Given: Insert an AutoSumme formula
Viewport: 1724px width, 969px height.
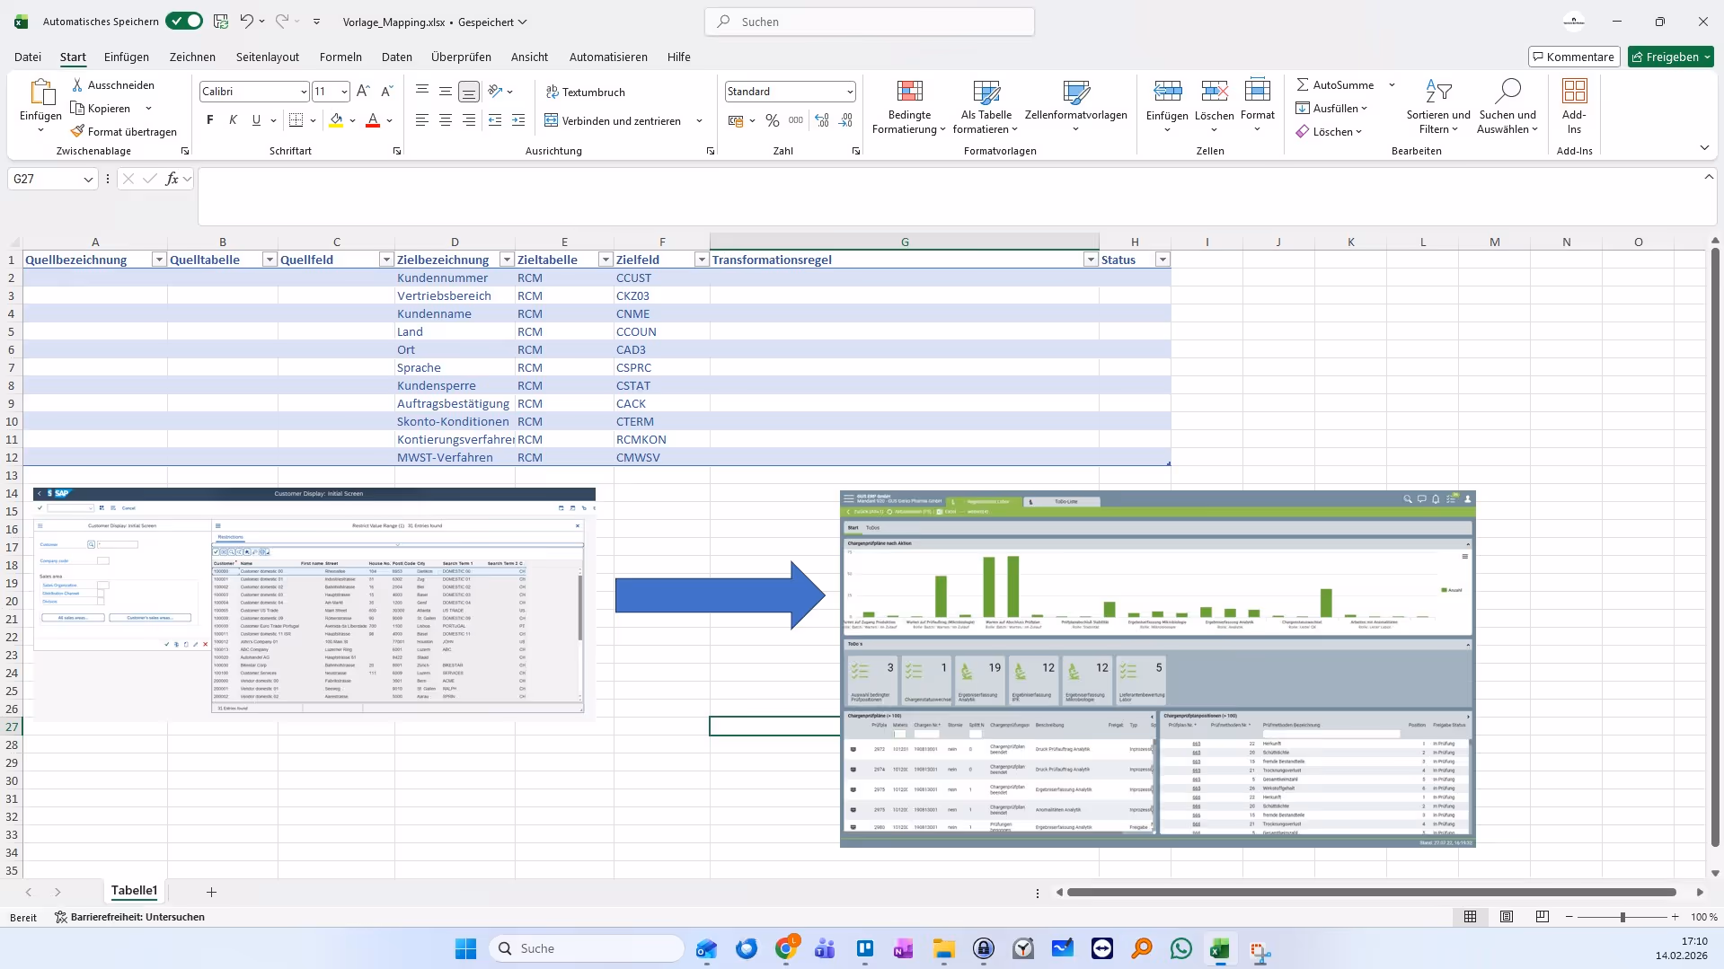Looking at the screenshot, I should 1337,84.
